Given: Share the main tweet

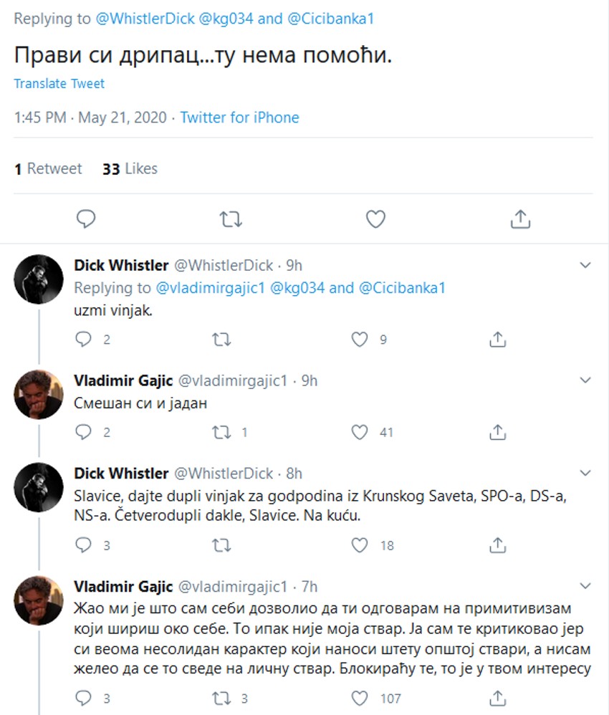Looking at the screenshot, I should coord(520,219).
